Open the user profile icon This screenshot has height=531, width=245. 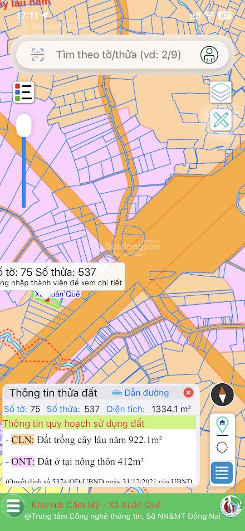pyautogui.click(x=209, y=55)
